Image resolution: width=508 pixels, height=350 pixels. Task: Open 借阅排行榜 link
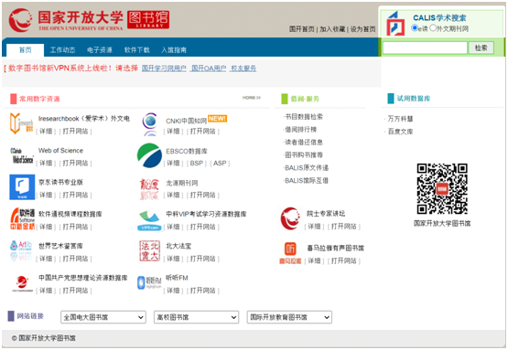[300, 130]
